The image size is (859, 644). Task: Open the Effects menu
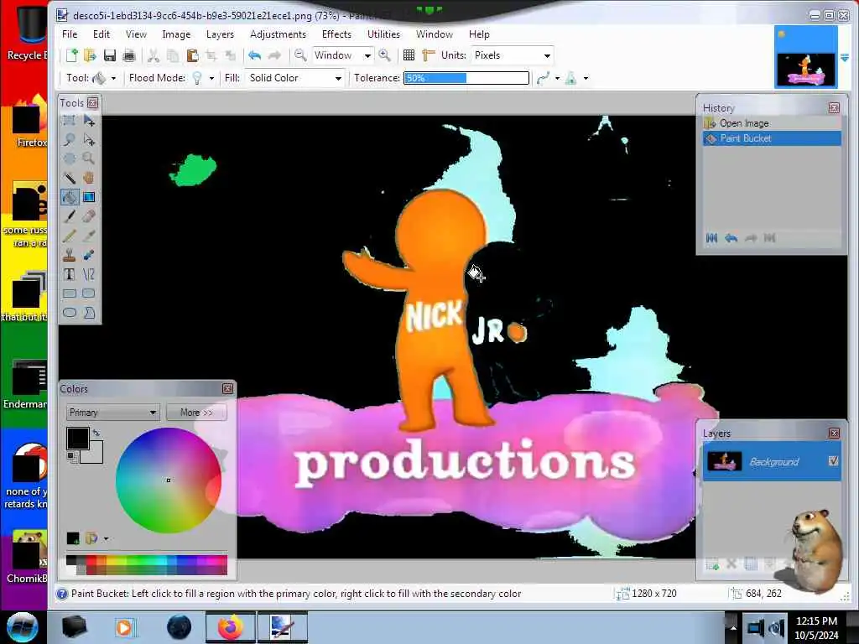coord(336,34)
